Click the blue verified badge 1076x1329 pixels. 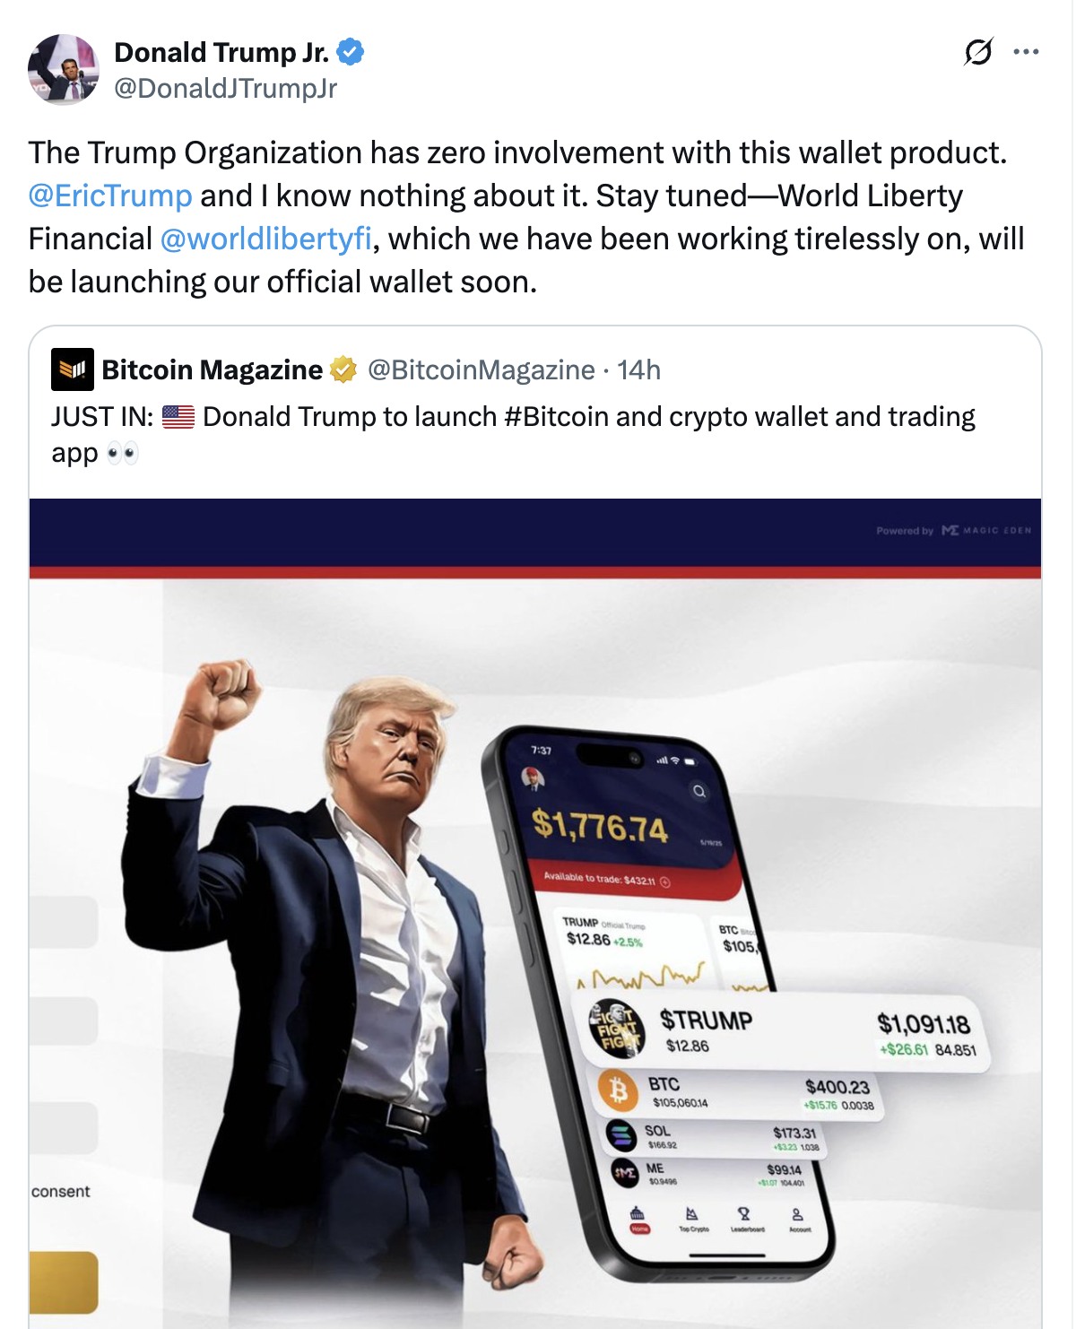351,52
